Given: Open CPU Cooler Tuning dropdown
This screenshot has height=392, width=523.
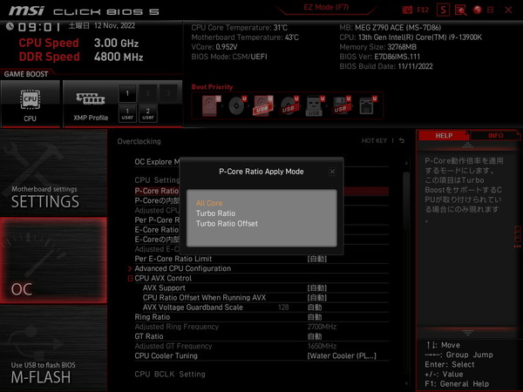Looking at the screenshot, I should click(x=342, y=356).
